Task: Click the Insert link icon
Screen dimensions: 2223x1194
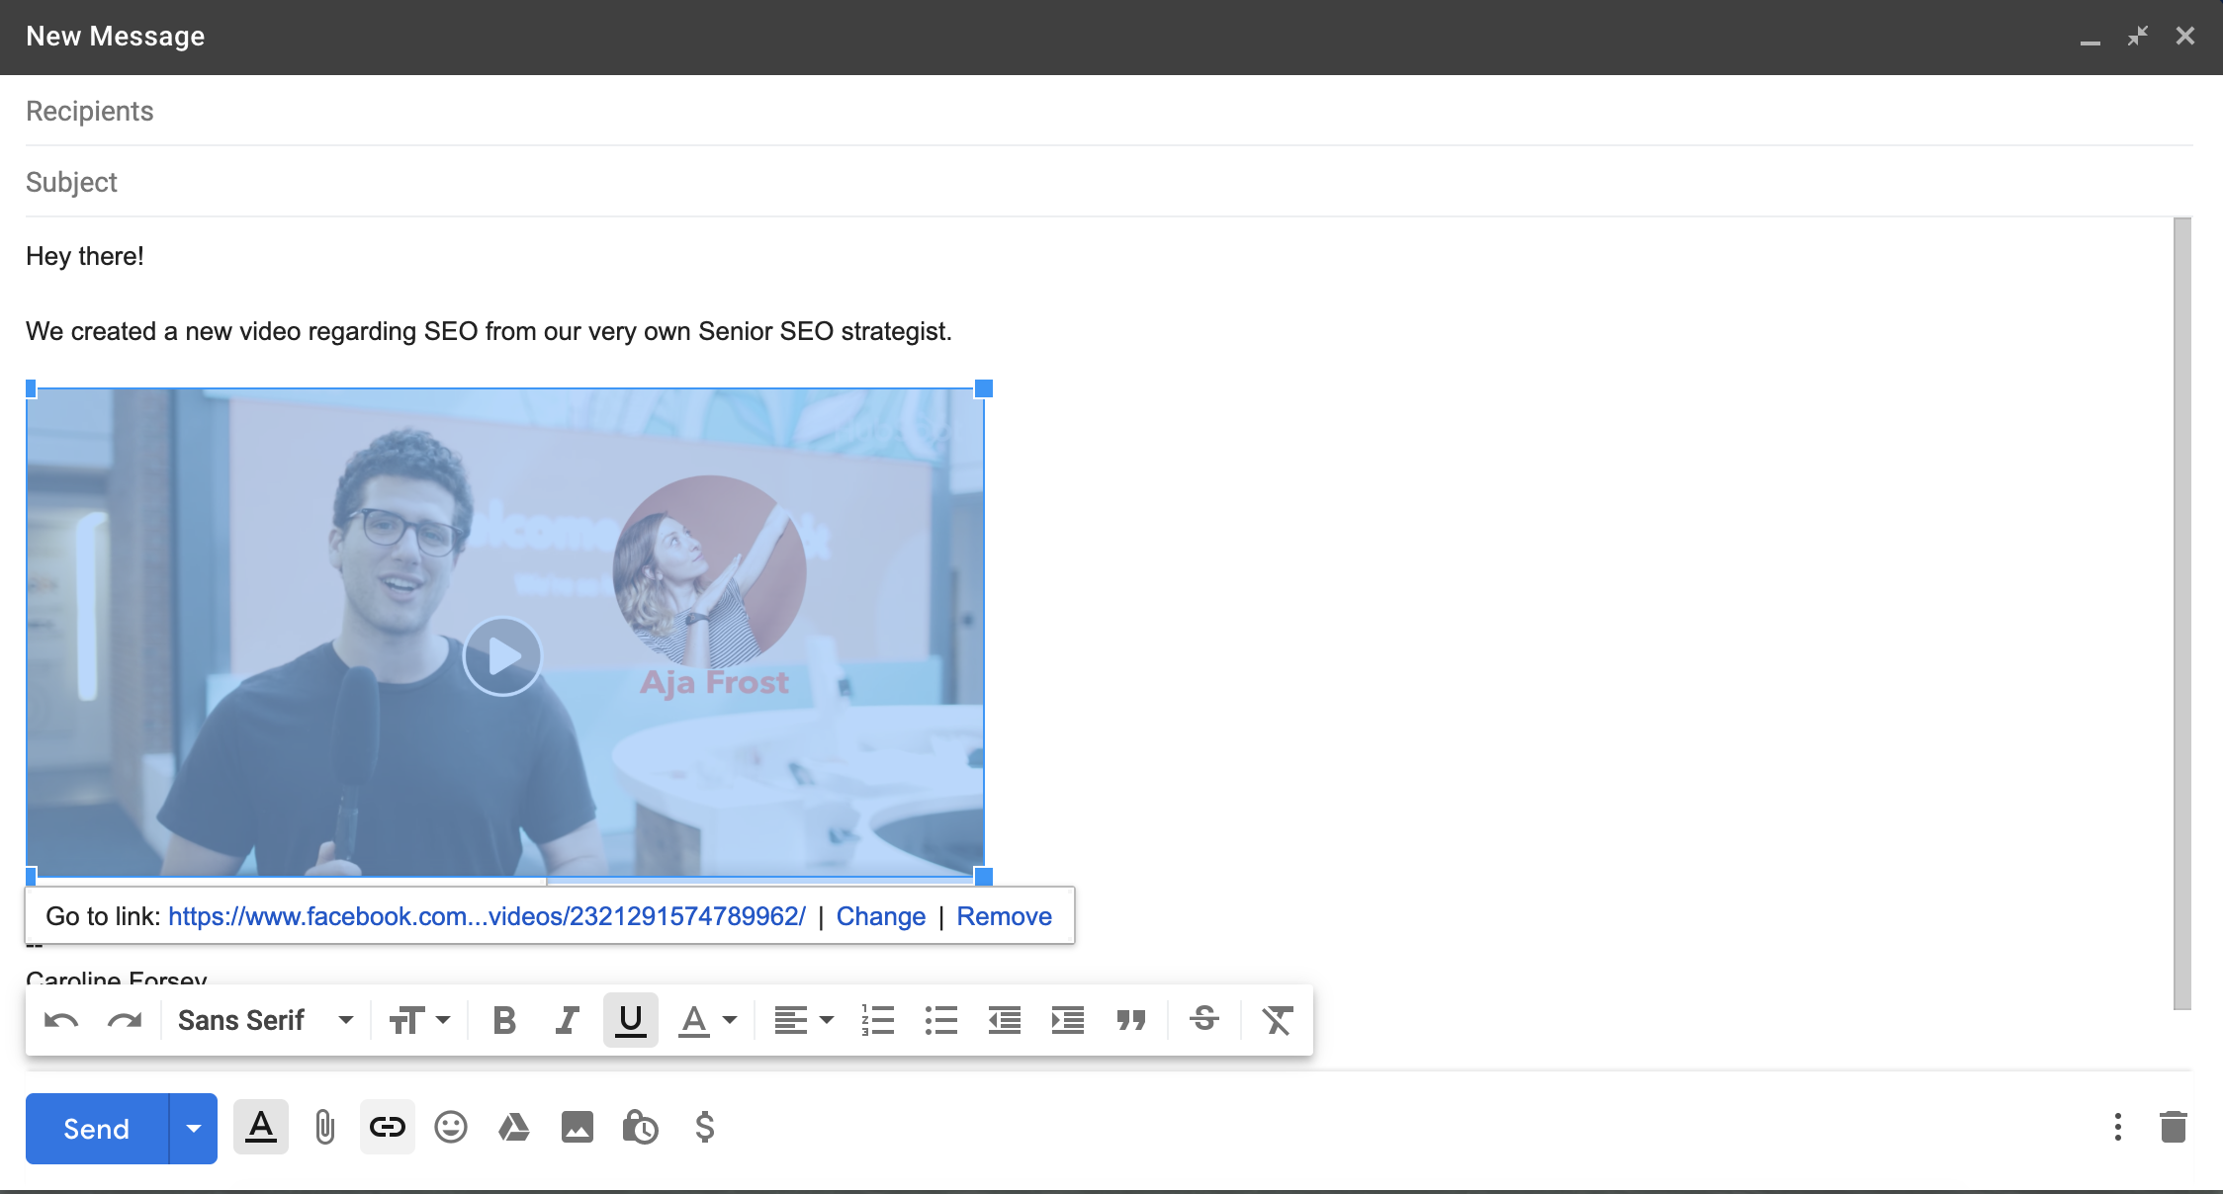Action: coord(386,1128)
